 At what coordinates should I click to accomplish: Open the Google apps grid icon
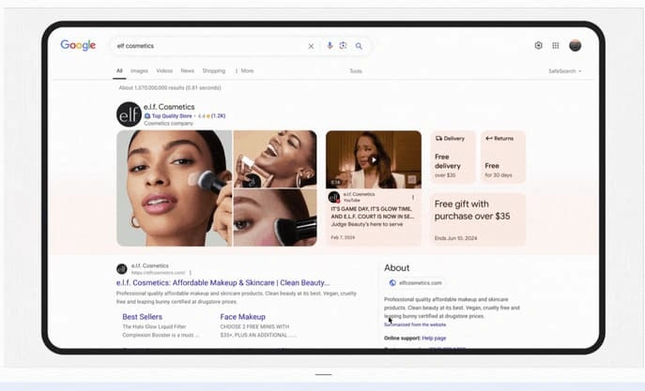555,46
